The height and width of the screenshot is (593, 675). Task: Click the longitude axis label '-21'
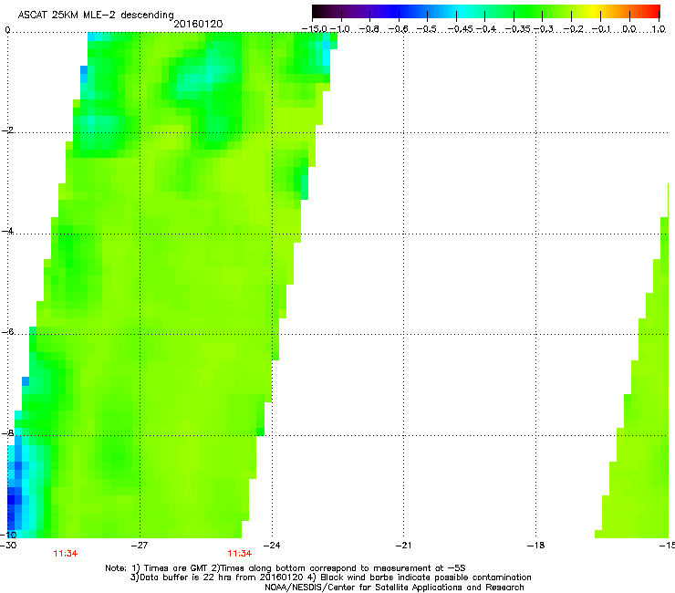pyautogui.click(x=403, y=546)
